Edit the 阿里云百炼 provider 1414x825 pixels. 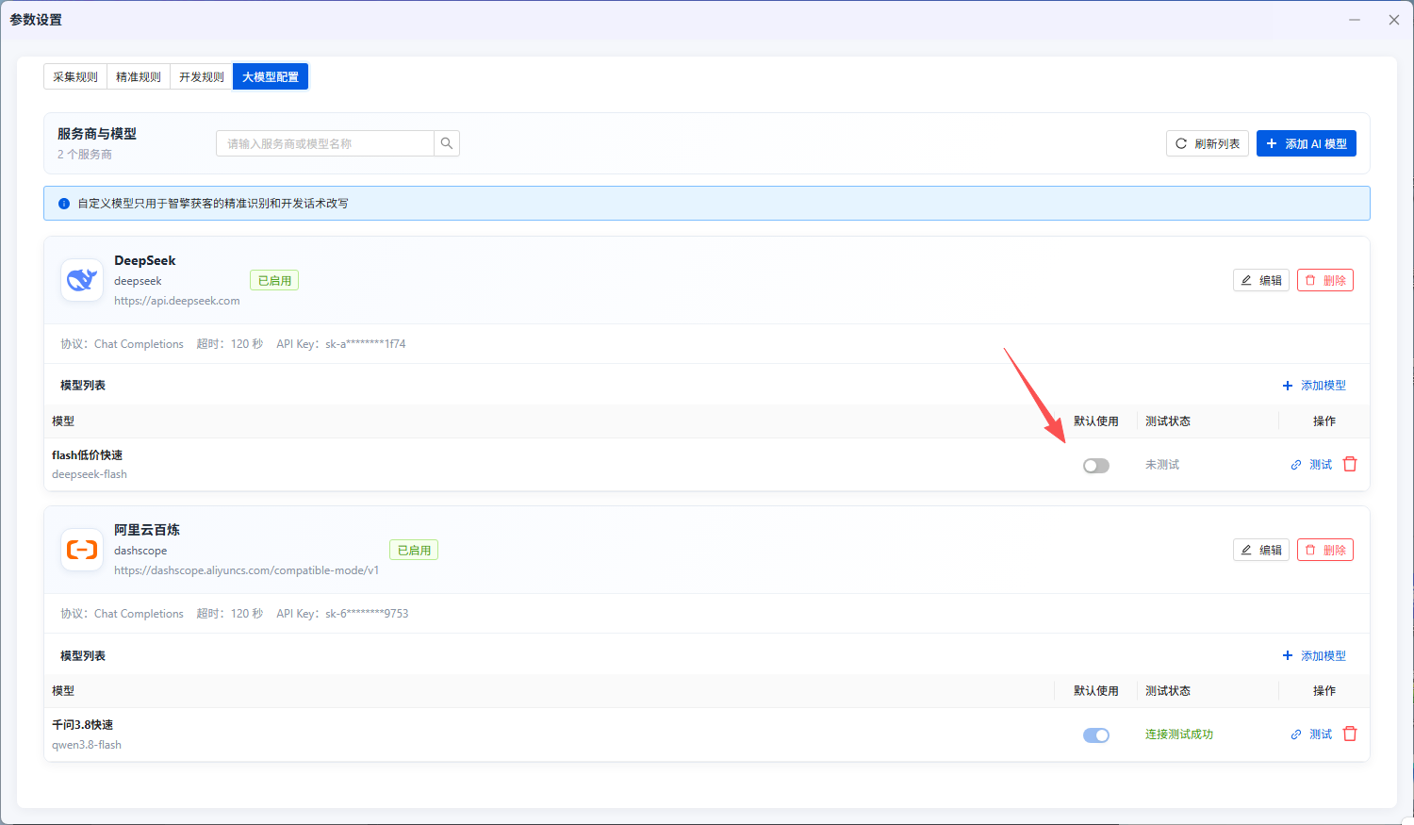(1261, 550)
